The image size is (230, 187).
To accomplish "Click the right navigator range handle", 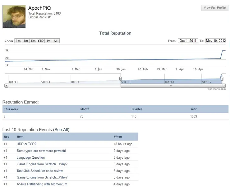I will pyautogui.click(x=222, y=79).
